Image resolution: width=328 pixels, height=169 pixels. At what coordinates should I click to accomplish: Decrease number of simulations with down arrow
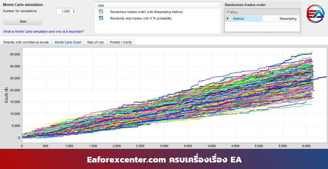(74, 13)
